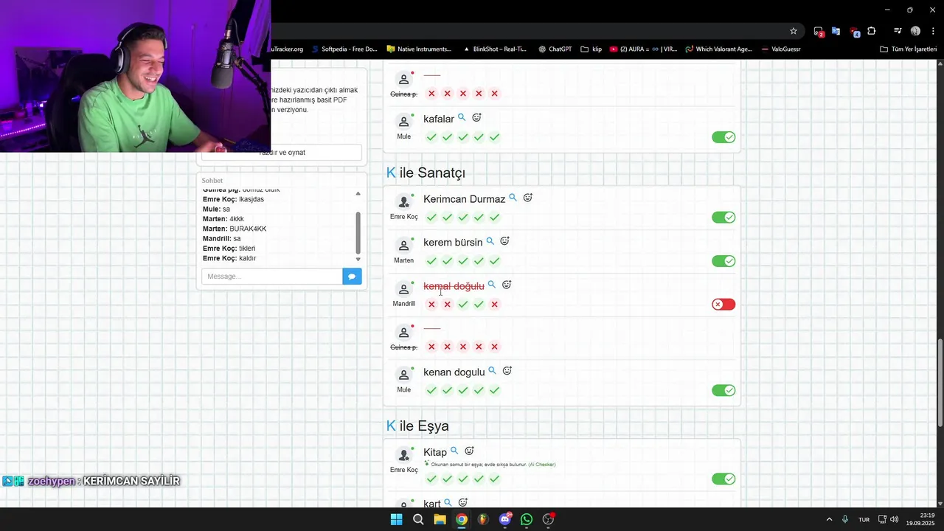
Task: Open WhatsApp from the taskbar
Action: click(527, 519)
